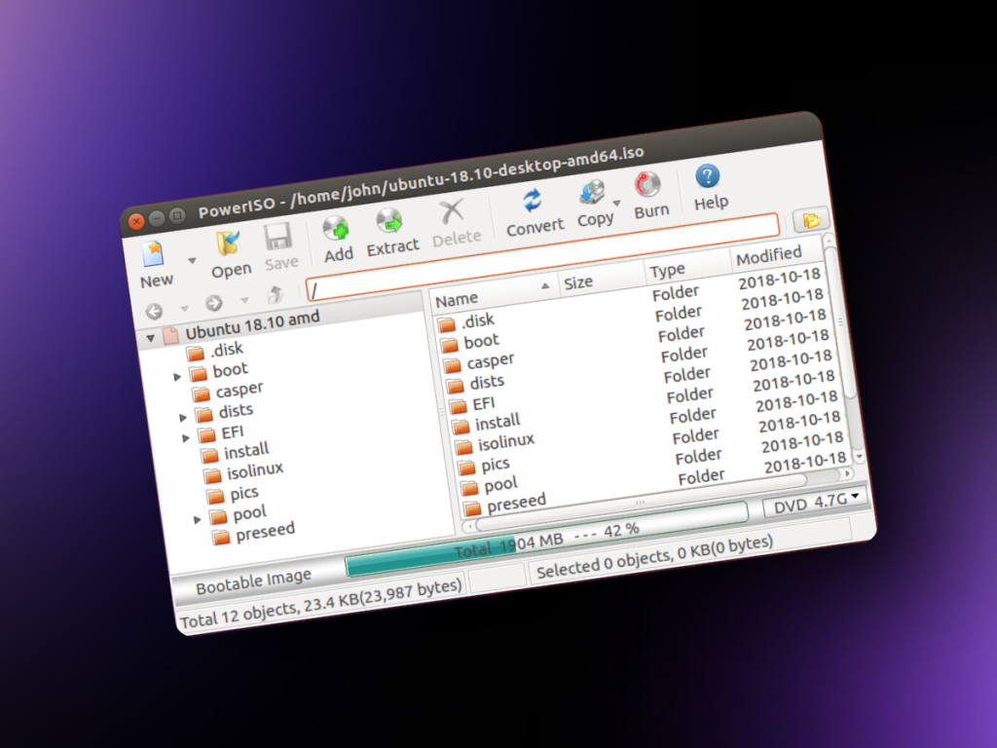The width and height of the screenshot is (997, 748).
Task: Select .disk folder icon in file list
Action: coord(447,324)
